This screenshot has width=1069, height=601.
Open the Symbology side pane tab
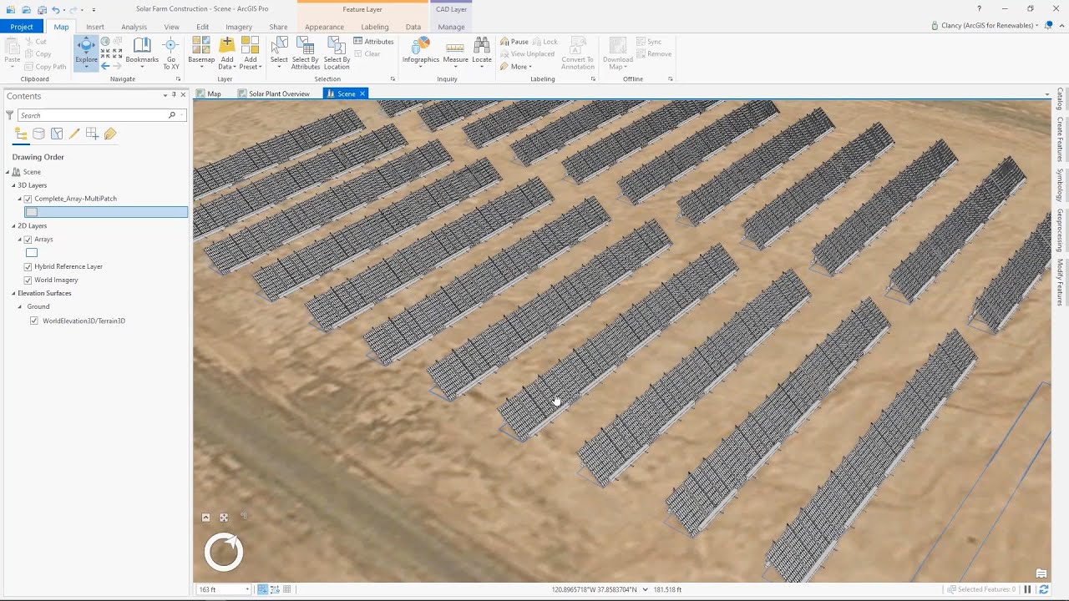point(1060,185)
